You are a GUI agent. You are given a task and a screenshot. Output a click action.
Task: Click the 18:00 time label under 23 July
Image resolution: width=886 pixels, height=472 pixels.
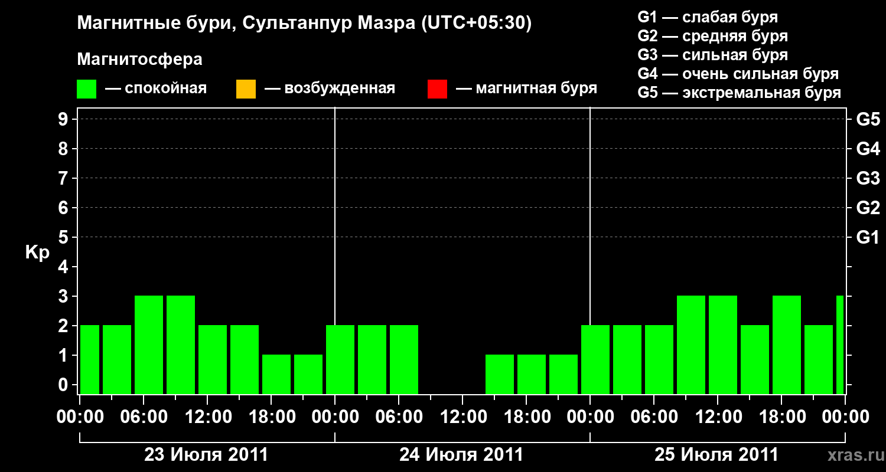pyautogui.click(x=271, y=417)
